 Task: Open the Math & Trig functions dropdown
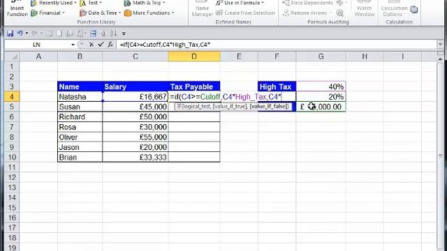145,3
